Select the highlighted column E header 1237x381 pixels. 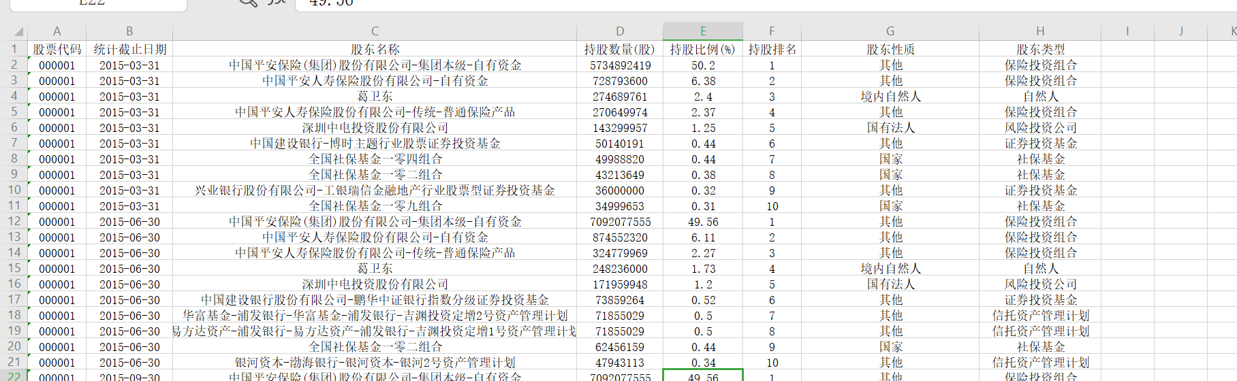(703, 31)
